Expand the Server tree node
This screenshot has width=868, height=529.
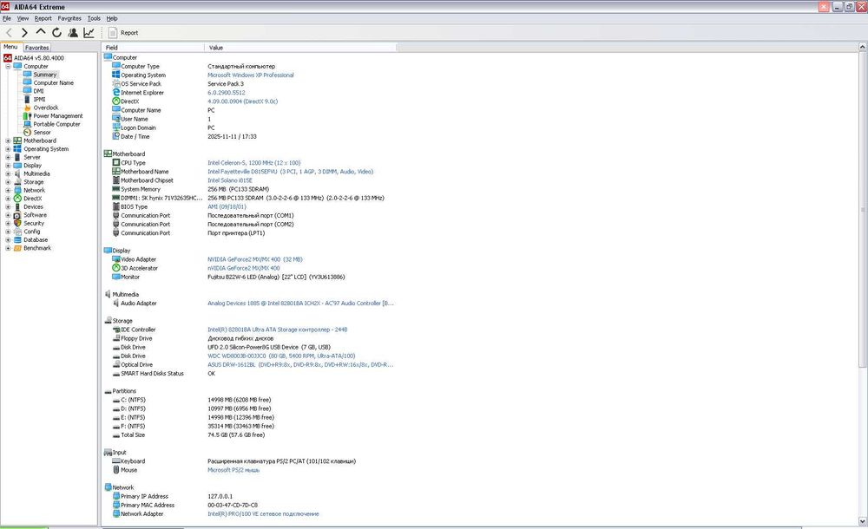9,157
